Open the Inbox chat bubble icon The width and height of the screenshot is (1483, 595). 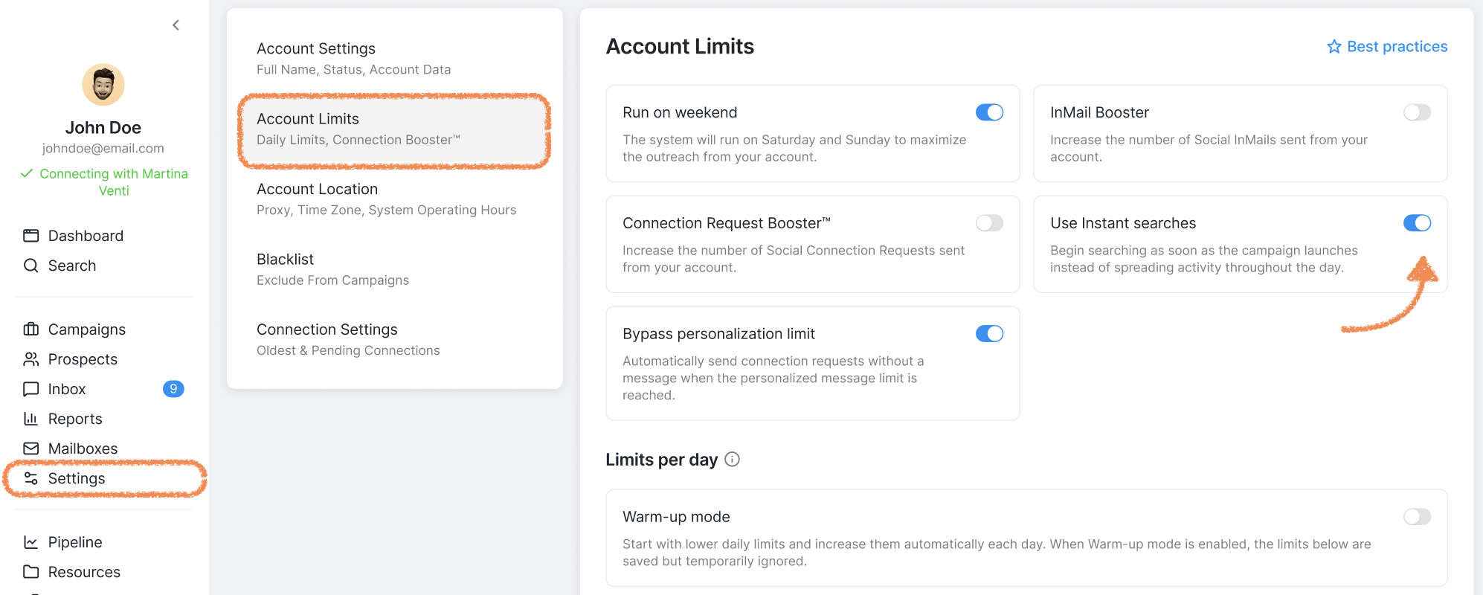30,389
